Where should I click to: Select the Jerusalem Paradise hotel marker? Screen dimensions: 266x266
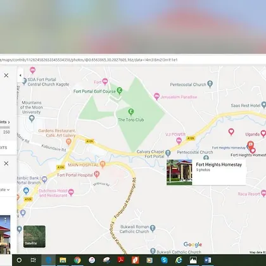[x=156, y=96]
